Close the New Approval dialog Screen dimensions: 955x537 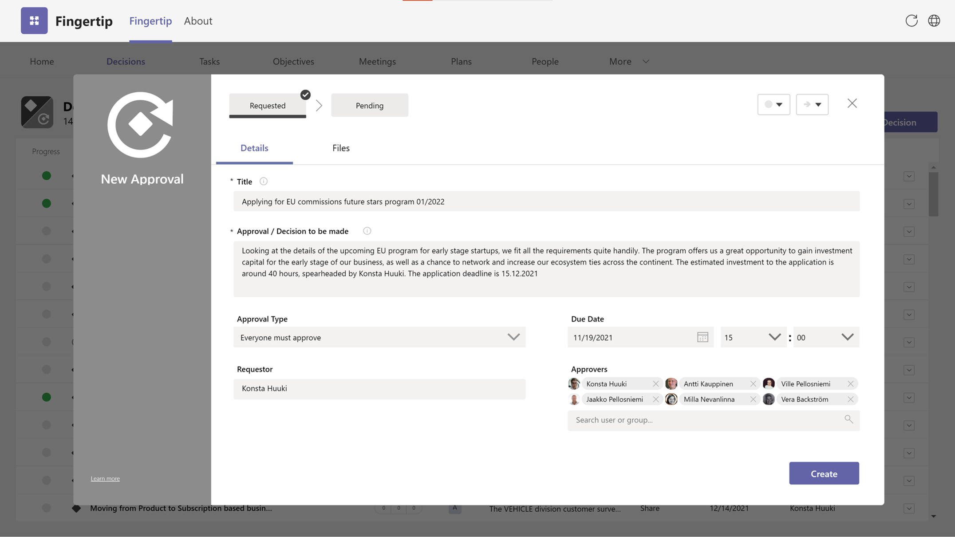[852, 103]
